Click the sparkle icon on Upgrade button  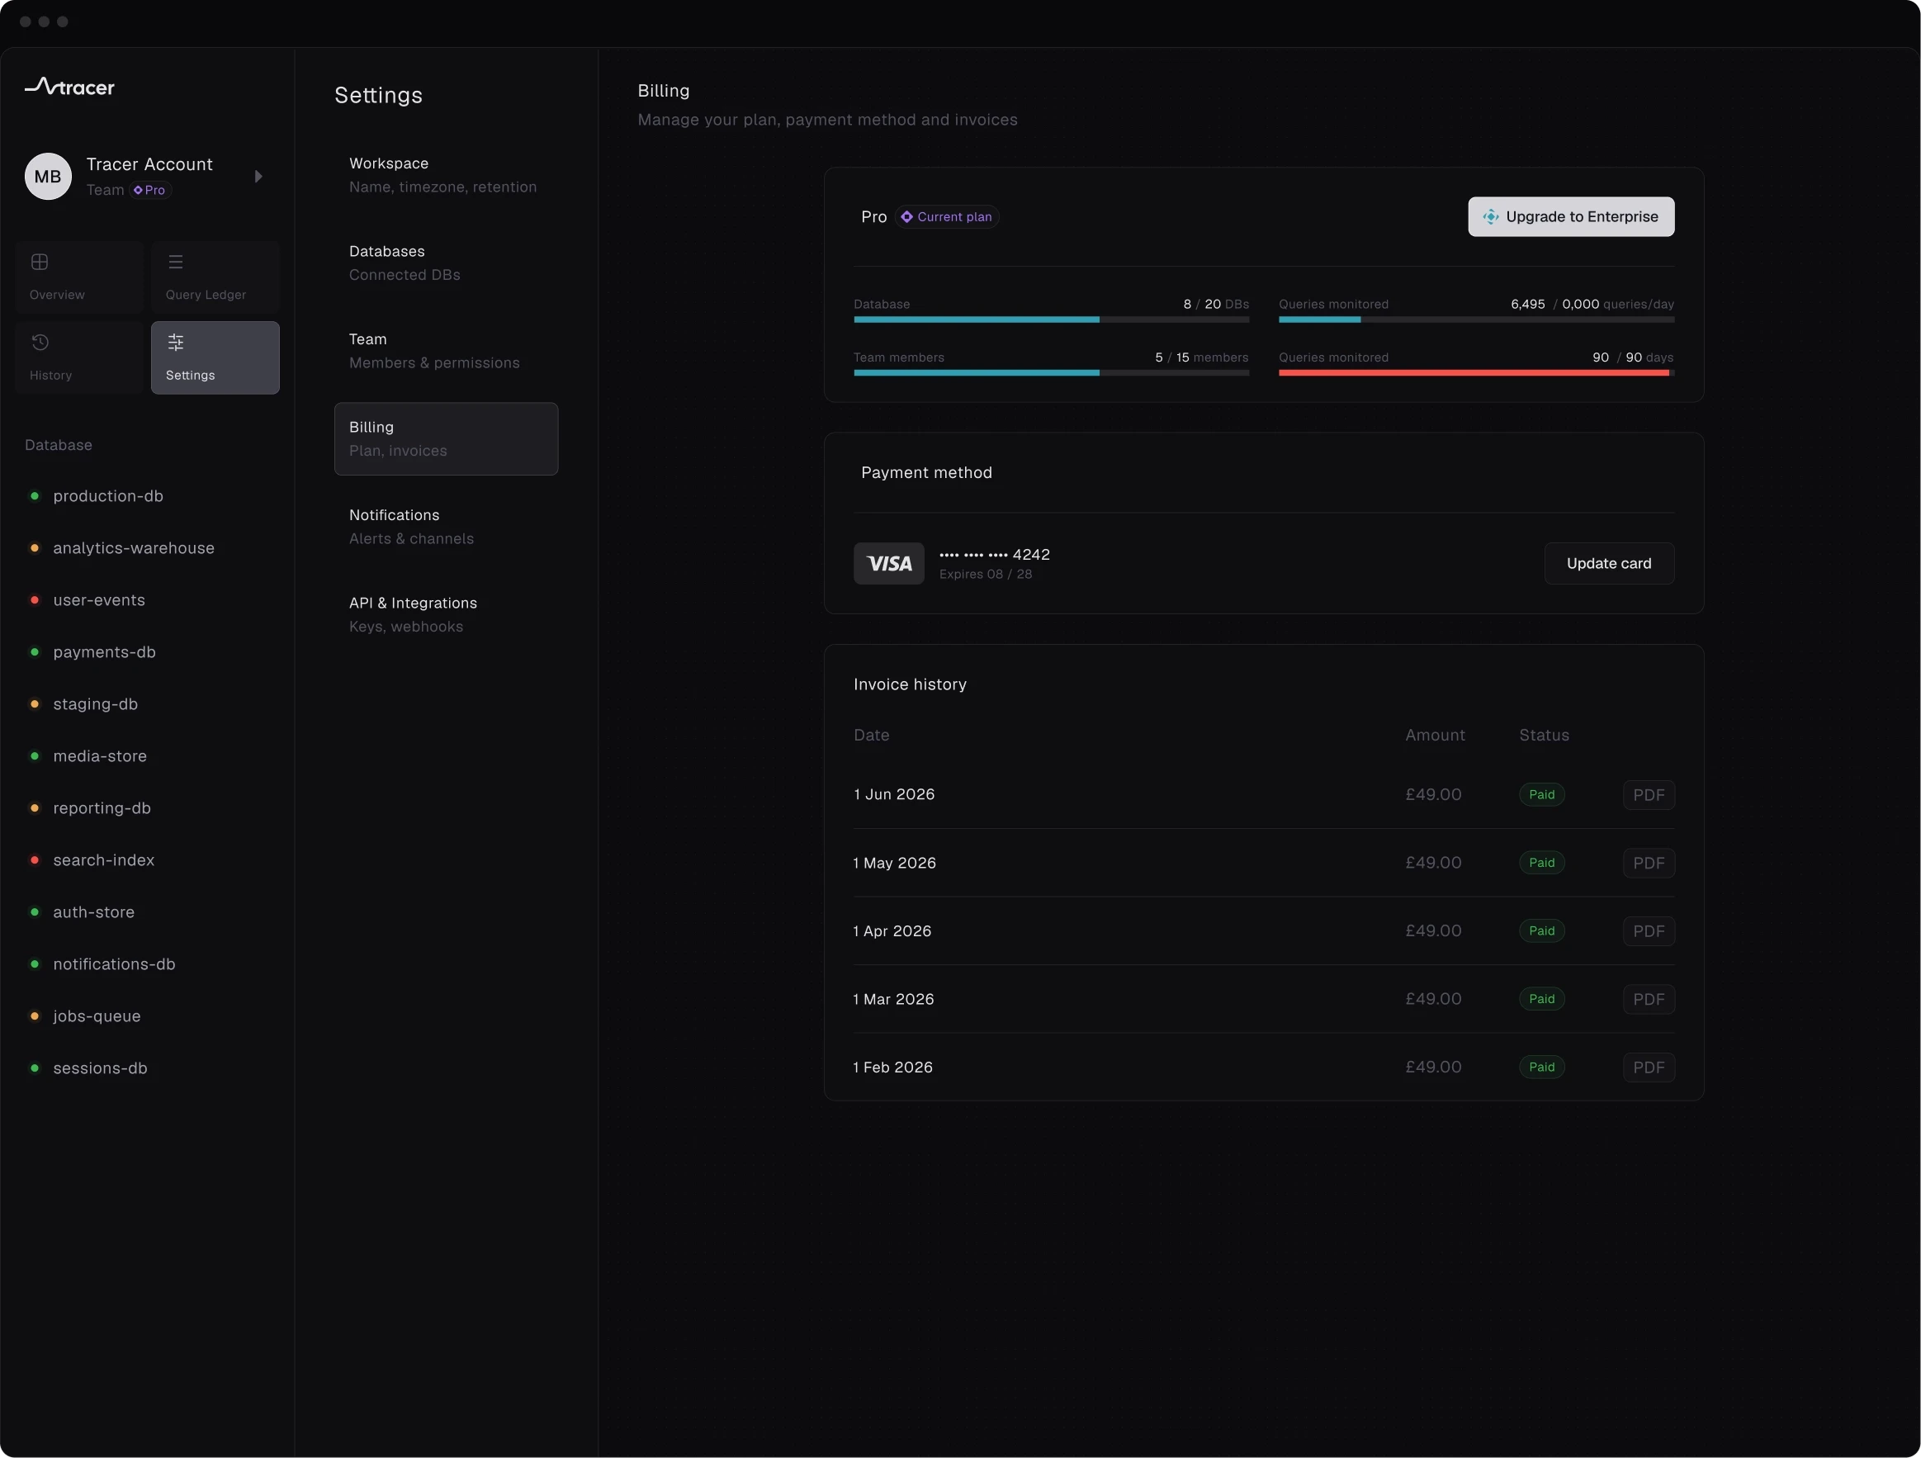(x=1490, y=217)
